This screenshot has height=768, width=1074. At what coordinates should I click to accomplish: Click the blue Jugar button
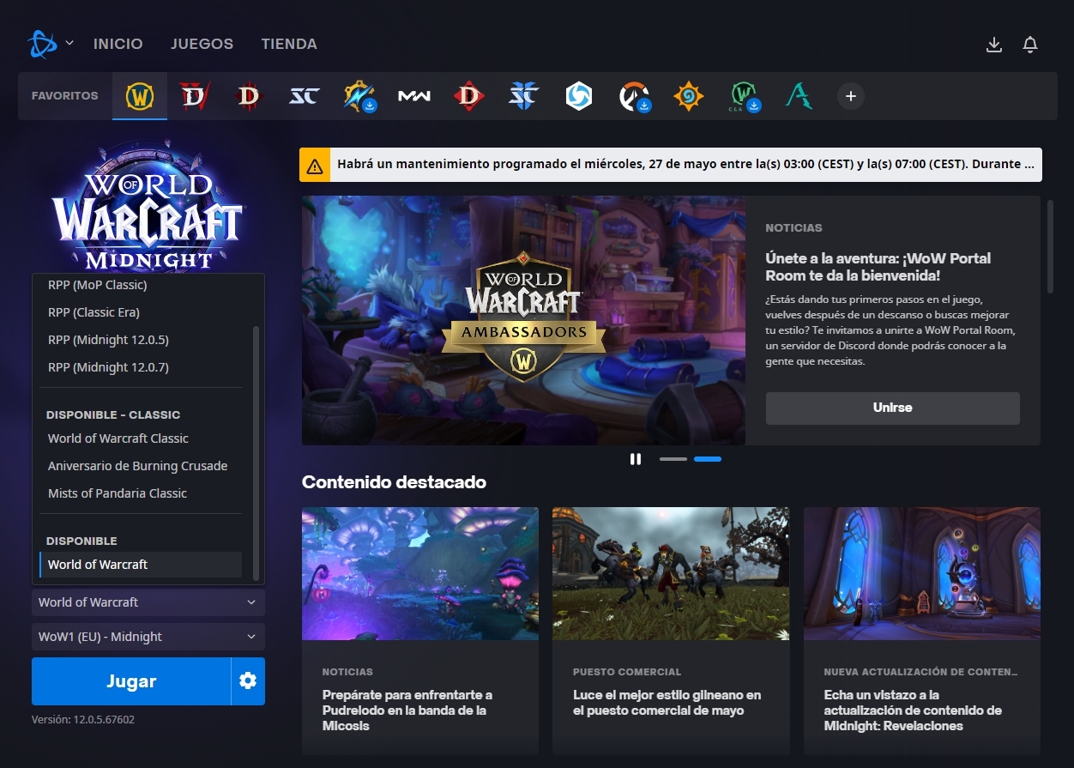coord(131,681)
